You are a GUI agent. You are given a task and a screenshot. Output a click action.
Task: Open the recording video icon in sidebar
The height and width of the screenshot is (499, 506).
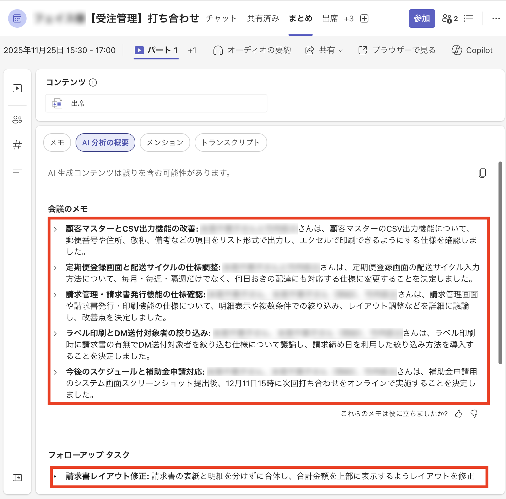tap(17, 88)
